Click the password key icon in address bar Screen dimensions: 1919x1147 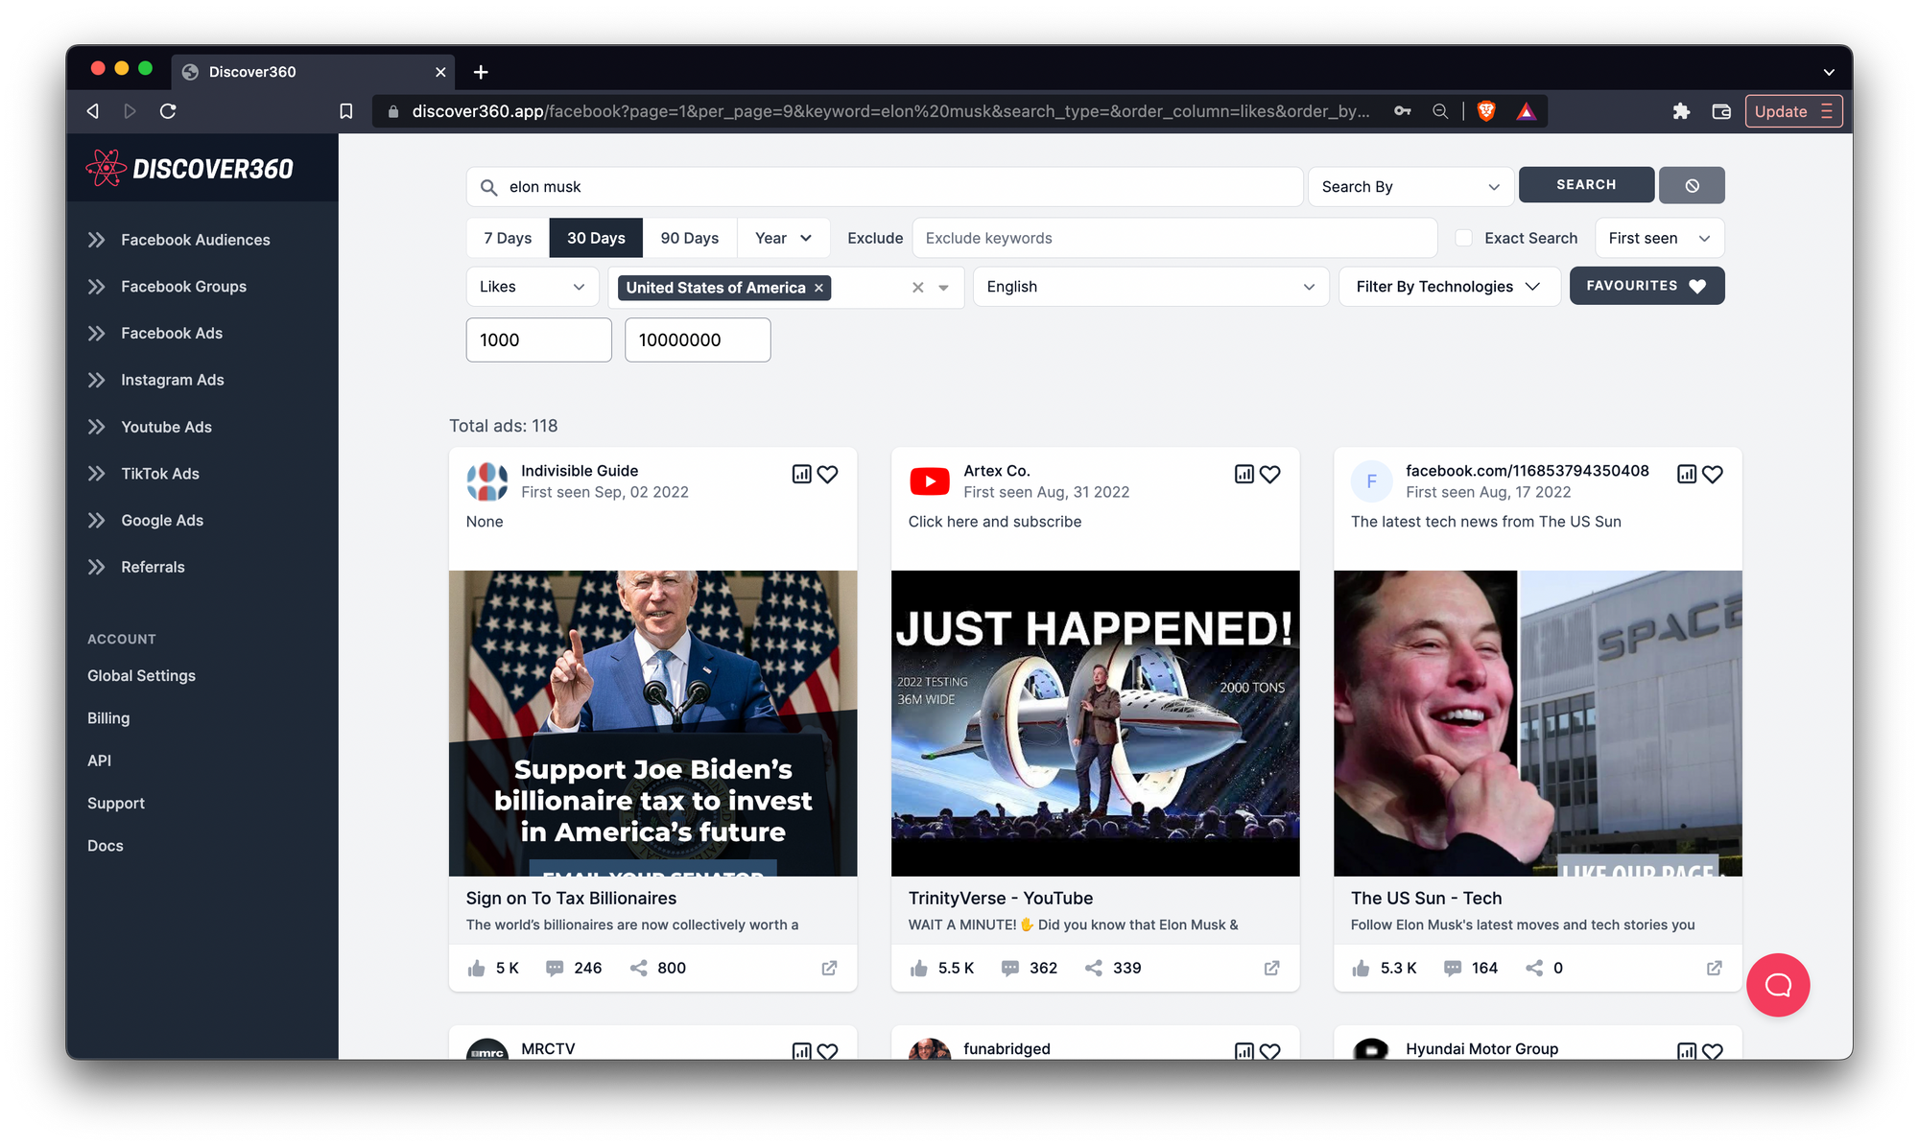1403,111
